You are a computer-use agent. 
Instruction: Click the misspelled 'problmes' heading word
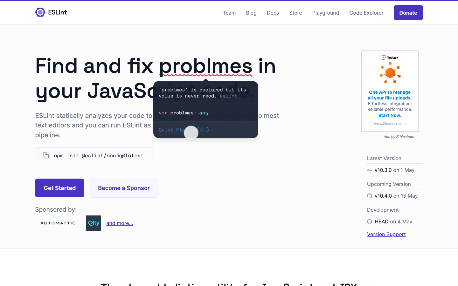(206, 66)
